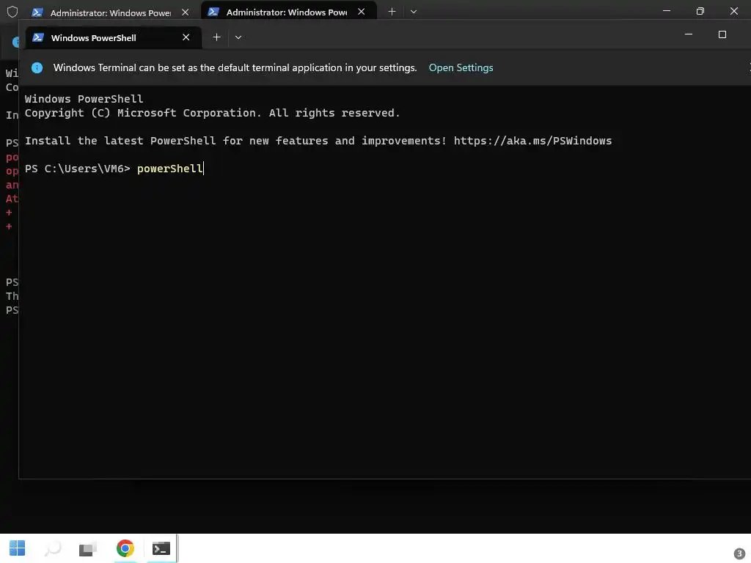The width and height of the screenshot is (751, 563).
Task: Click the Terminal icon in taskbar
Action: 161,548
